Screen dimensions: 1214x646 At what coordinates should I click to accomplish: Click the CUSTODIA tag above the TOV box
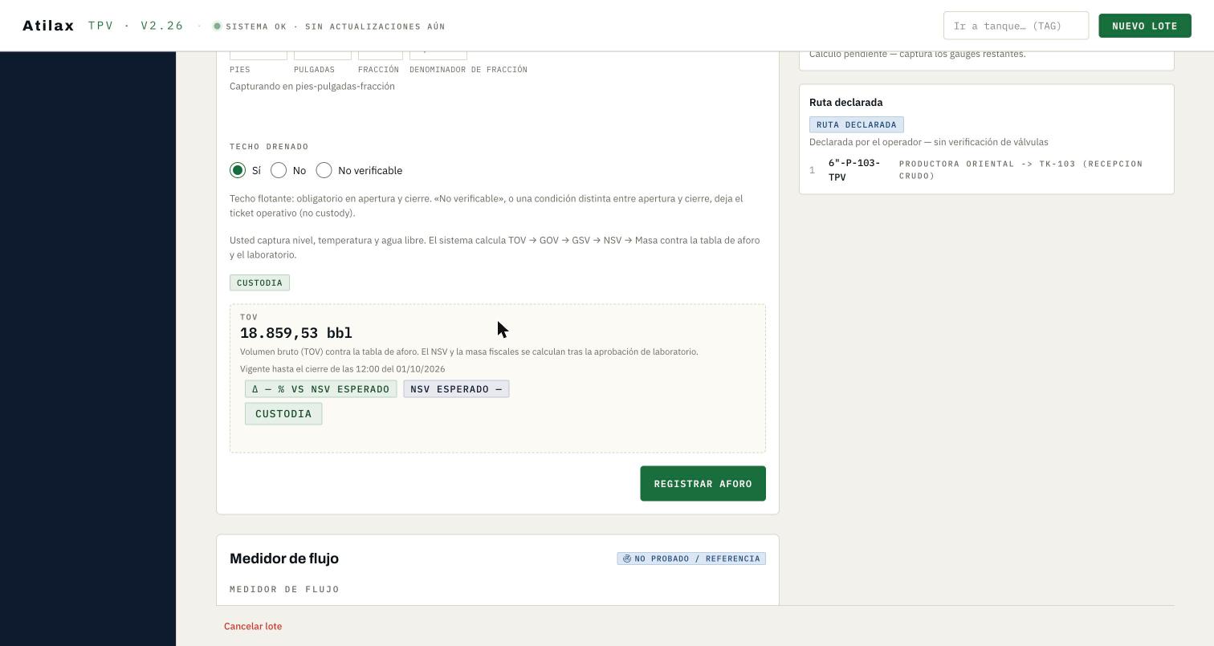coord(259,282)
